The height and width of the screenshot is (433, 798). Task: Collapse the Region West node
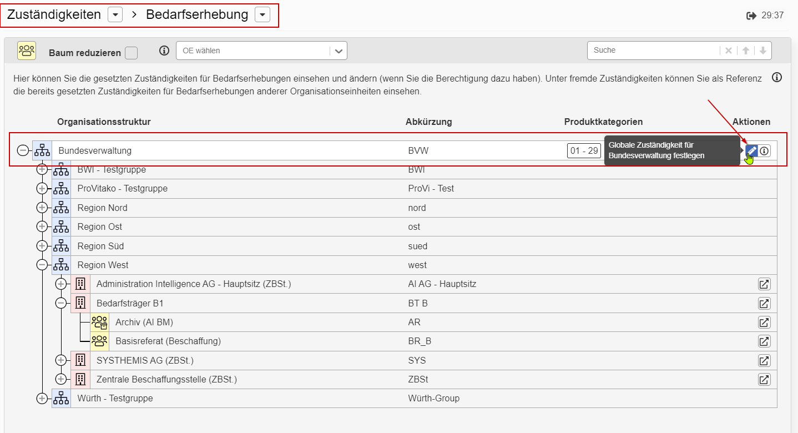coord(42,265)
